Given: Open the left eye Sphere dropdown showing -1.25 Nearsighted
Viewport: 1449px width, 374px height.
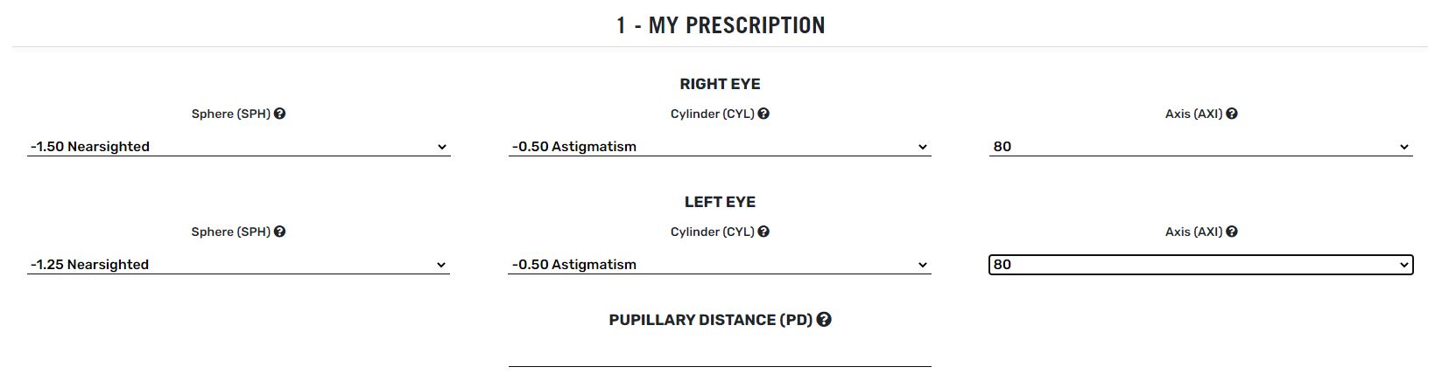Looking at the screenshot, I should pos(238,265).
